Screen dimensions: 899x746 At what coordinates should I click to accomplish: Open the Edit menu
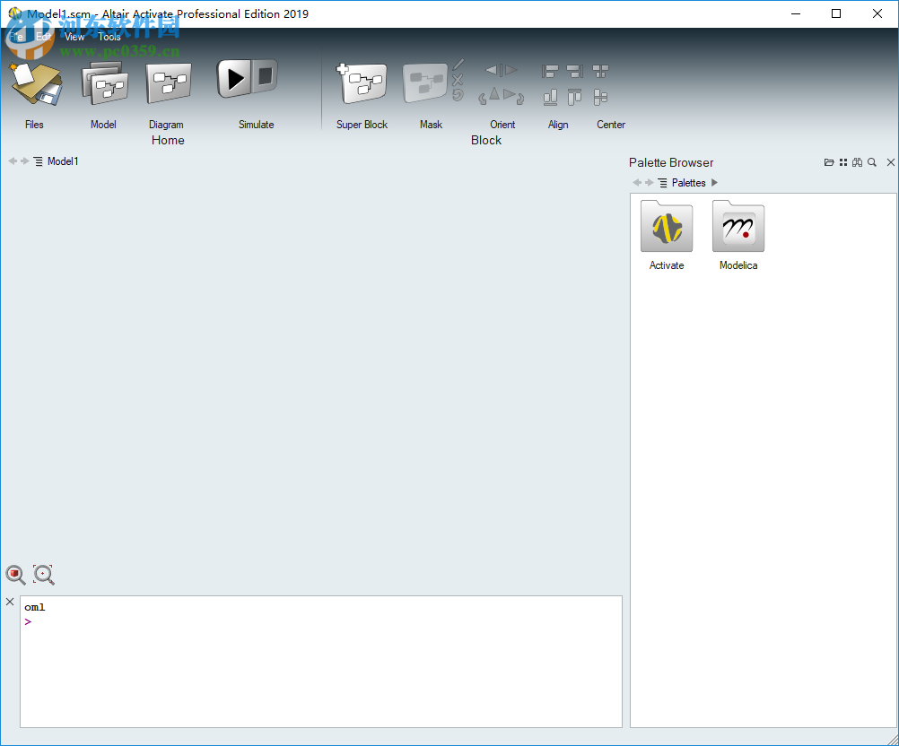click(44, 37)
